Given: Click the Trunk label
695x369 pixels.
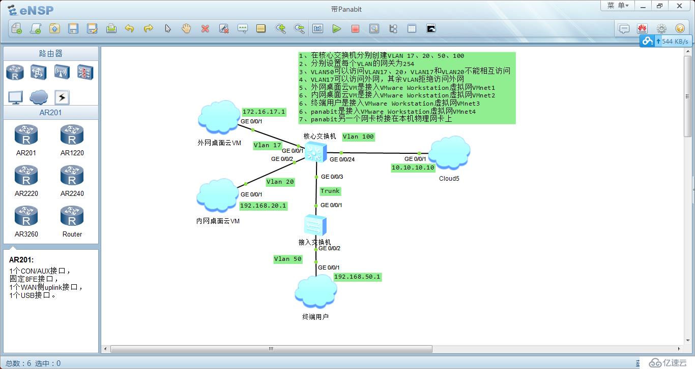Looking at the screenshot, I should pyautogui.click(x=330, y=191).
